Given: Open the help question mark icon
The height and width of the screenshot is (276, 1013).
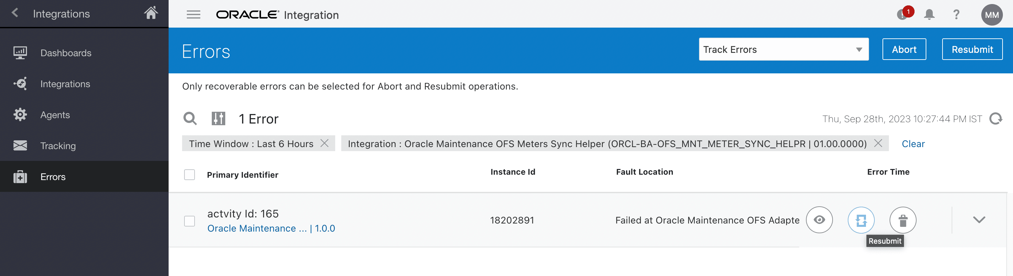Looking at the screenshot, I should 956,15.
